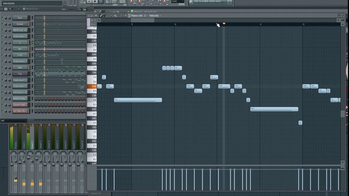This screenshot has height=196, width=349.
Task: Open the 'Piano roll - 2' channel dropdown
Action: coord(139,16)
